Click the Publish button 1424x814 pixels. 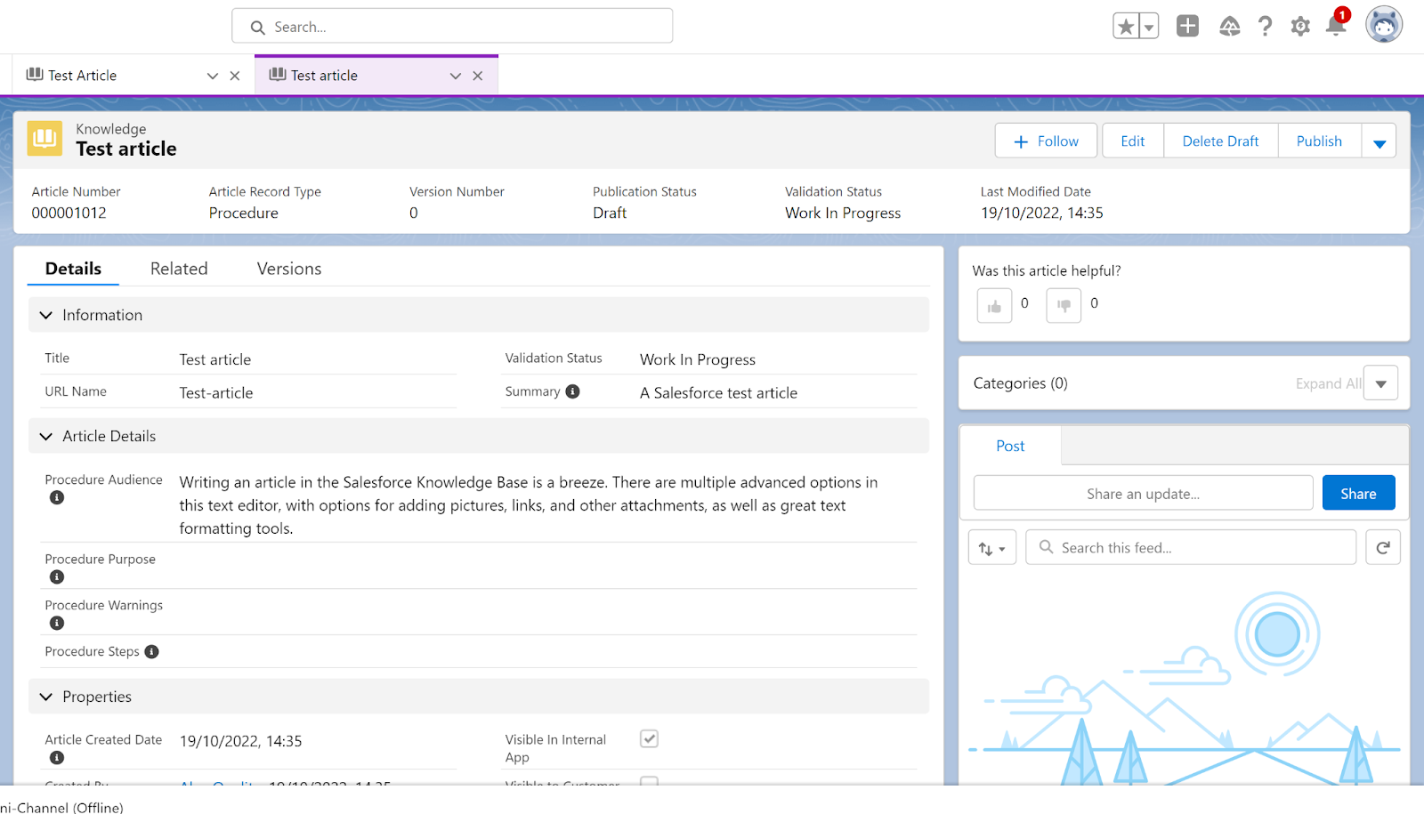point(1319,141)
